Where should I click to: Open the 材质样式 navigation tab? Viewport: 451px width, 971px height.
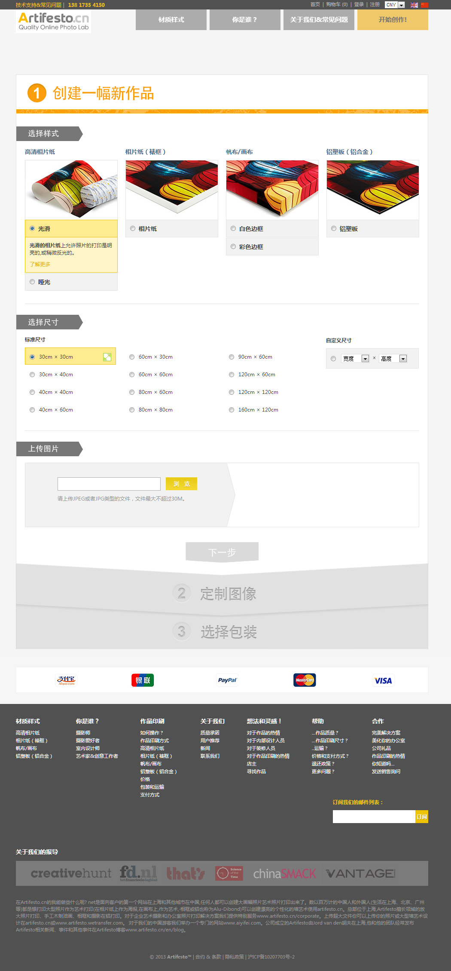click(x=171, y=20)
